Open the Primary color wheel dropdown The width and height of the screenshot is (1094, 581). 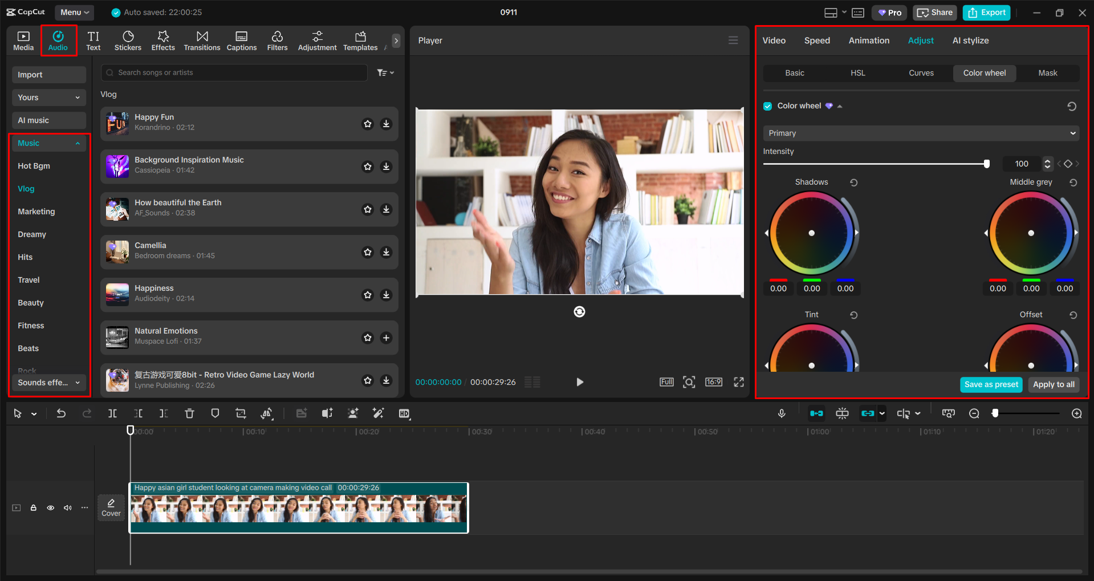tap(1073, 133)
